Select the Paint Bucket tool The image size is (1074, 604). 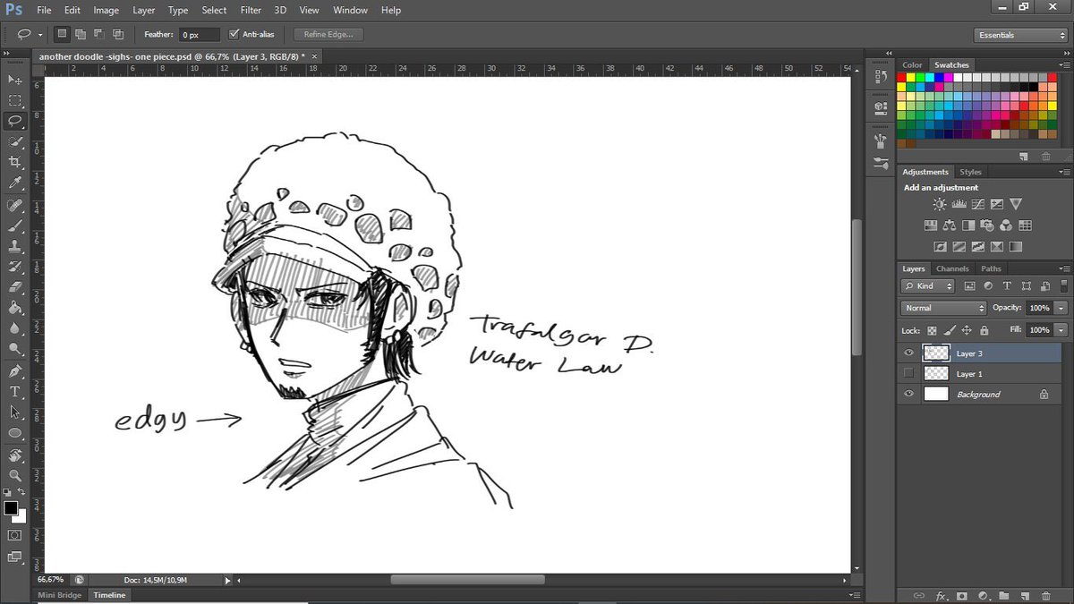[x=15, y=307]
